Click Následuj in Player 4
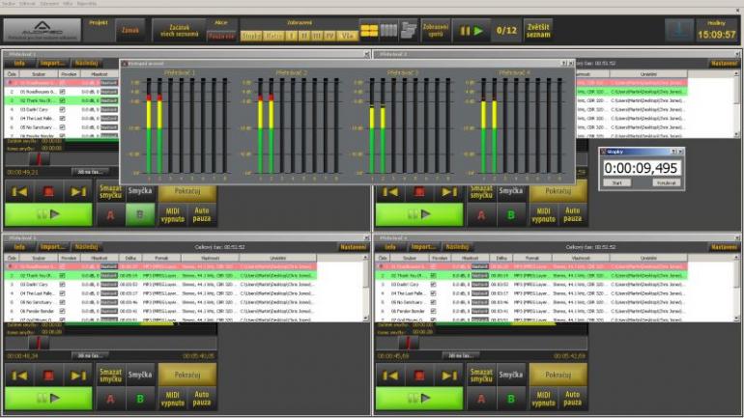The width and height of the screenshot is (744, 418). 458,247
